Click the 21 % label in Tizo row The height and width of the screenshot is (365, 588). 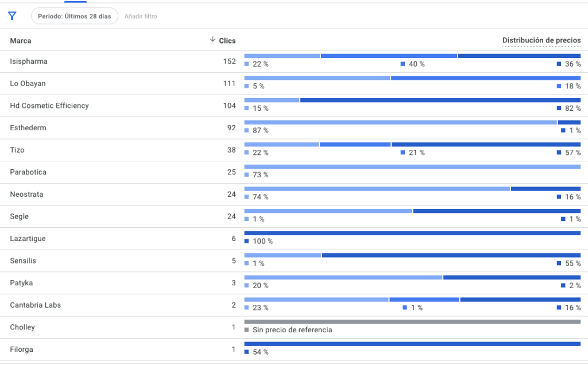417,153
